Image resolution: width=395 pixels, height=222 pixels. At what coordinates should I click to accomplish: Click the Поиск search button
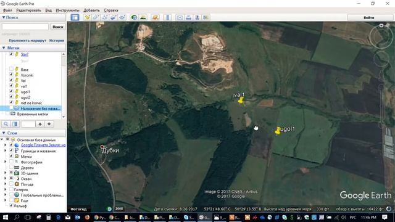point(57,27)
